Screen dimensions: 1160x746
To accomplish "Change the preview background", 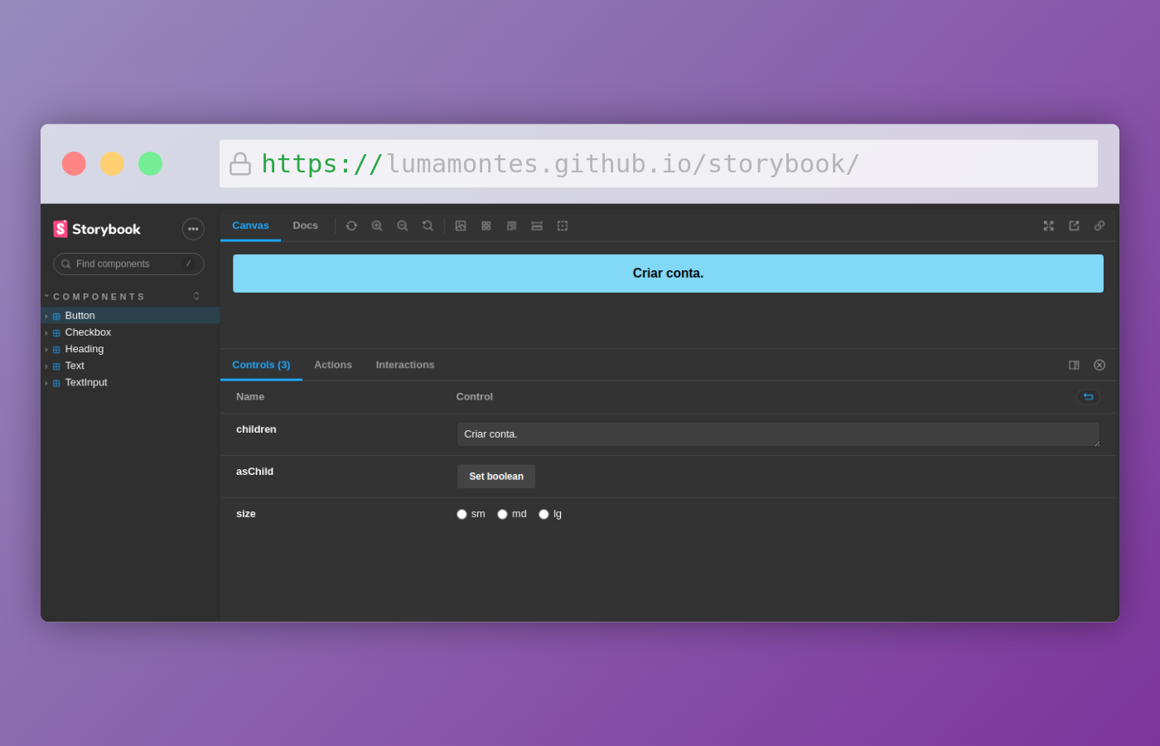I will (x=461, y=225).
